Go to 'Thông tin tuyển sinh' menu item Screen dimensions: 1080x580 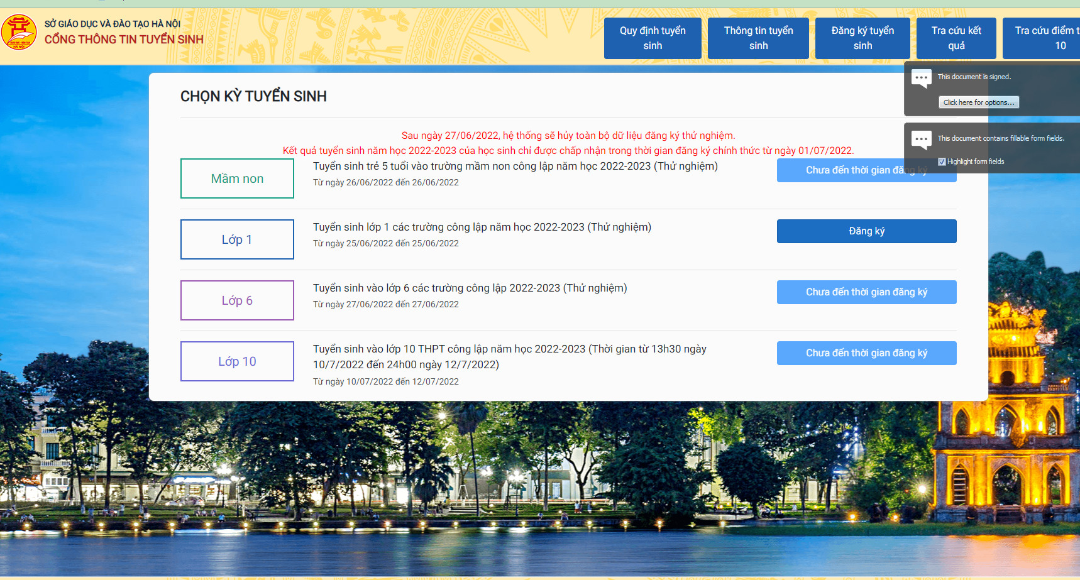coord(758,38)
